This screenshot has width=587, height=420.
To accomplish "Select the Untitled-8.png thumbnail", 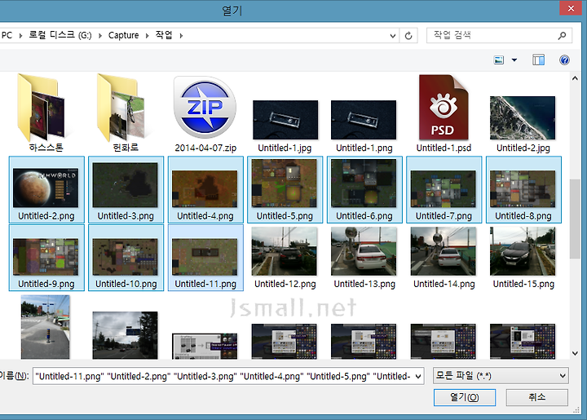I will pos(523,188).
